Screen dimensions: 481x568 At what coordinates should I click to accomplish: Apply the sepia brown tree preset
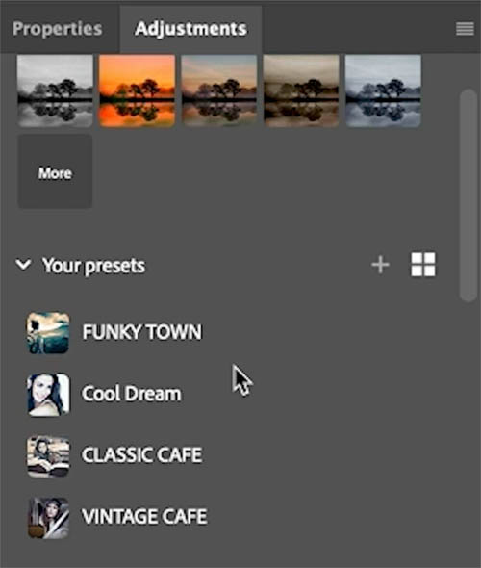click(301, 90)
